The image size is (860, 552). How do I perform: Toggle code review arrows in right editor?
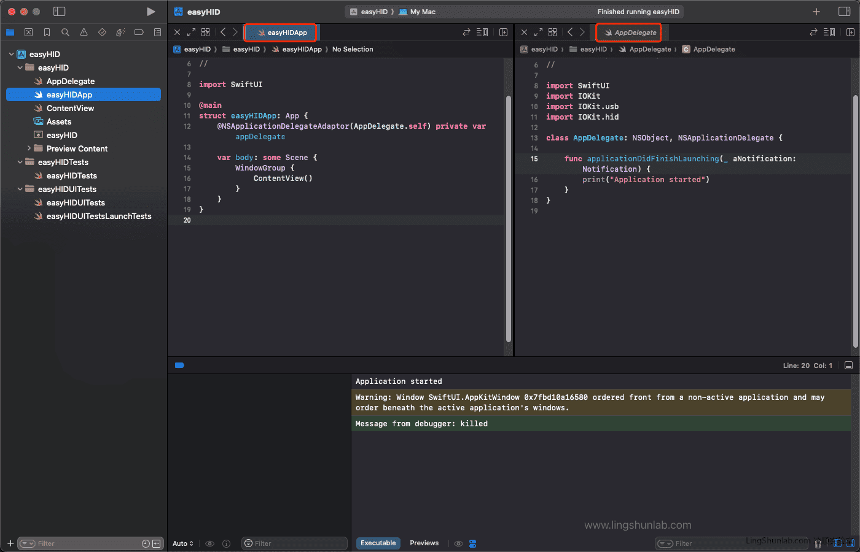pyautogui.click(x=813, y=33)
